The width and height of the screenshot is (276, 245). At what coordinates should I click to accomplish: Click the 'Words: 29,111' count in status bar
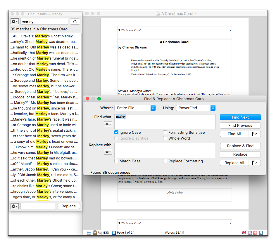(x=175, y=233)
